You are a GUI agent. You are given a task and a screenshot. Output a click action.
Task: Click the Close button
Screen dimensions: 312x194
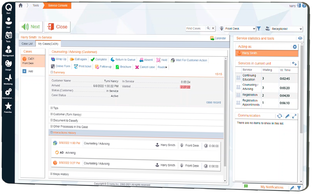[57, 27]
